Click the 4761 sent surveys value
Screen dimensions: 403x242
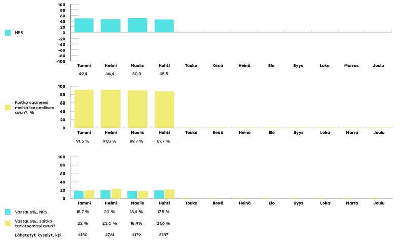[x=110, y=235]
